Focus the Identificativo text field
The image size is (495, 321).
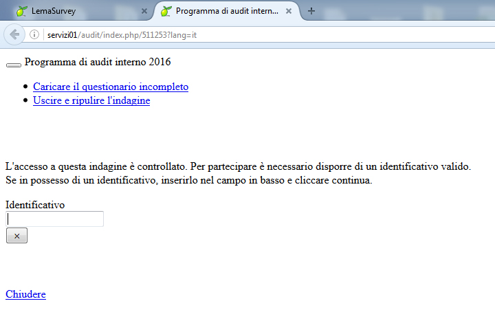(x=55, y=219)
